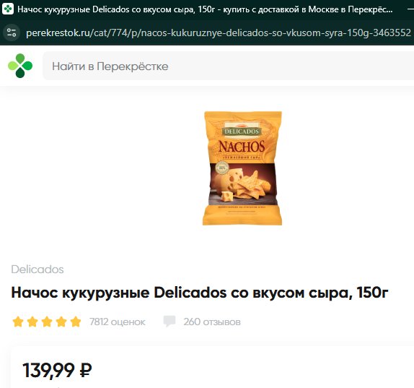Viewport: 414px width, 388px height.
Task: Click the NACHOS lettering on the package
Action: point(242,147)
